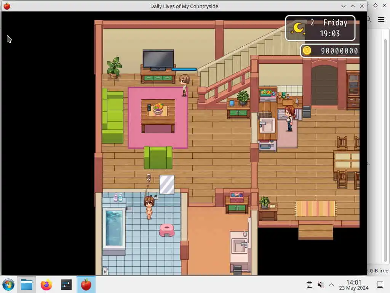The height and width of the screenshot is (293, 390).
Task: Click the shampoo bottles above the bathtub
Action: pos(118,197)
